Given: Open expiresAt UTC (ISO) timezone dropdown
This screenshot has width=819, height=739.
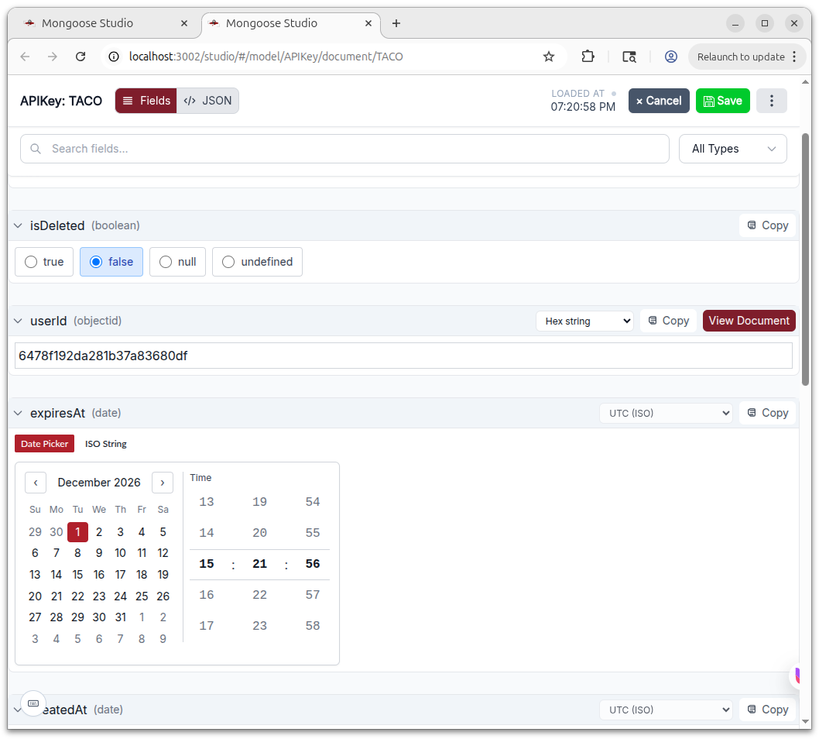Looking at the screenshot, I should click(x=666, y=413).
